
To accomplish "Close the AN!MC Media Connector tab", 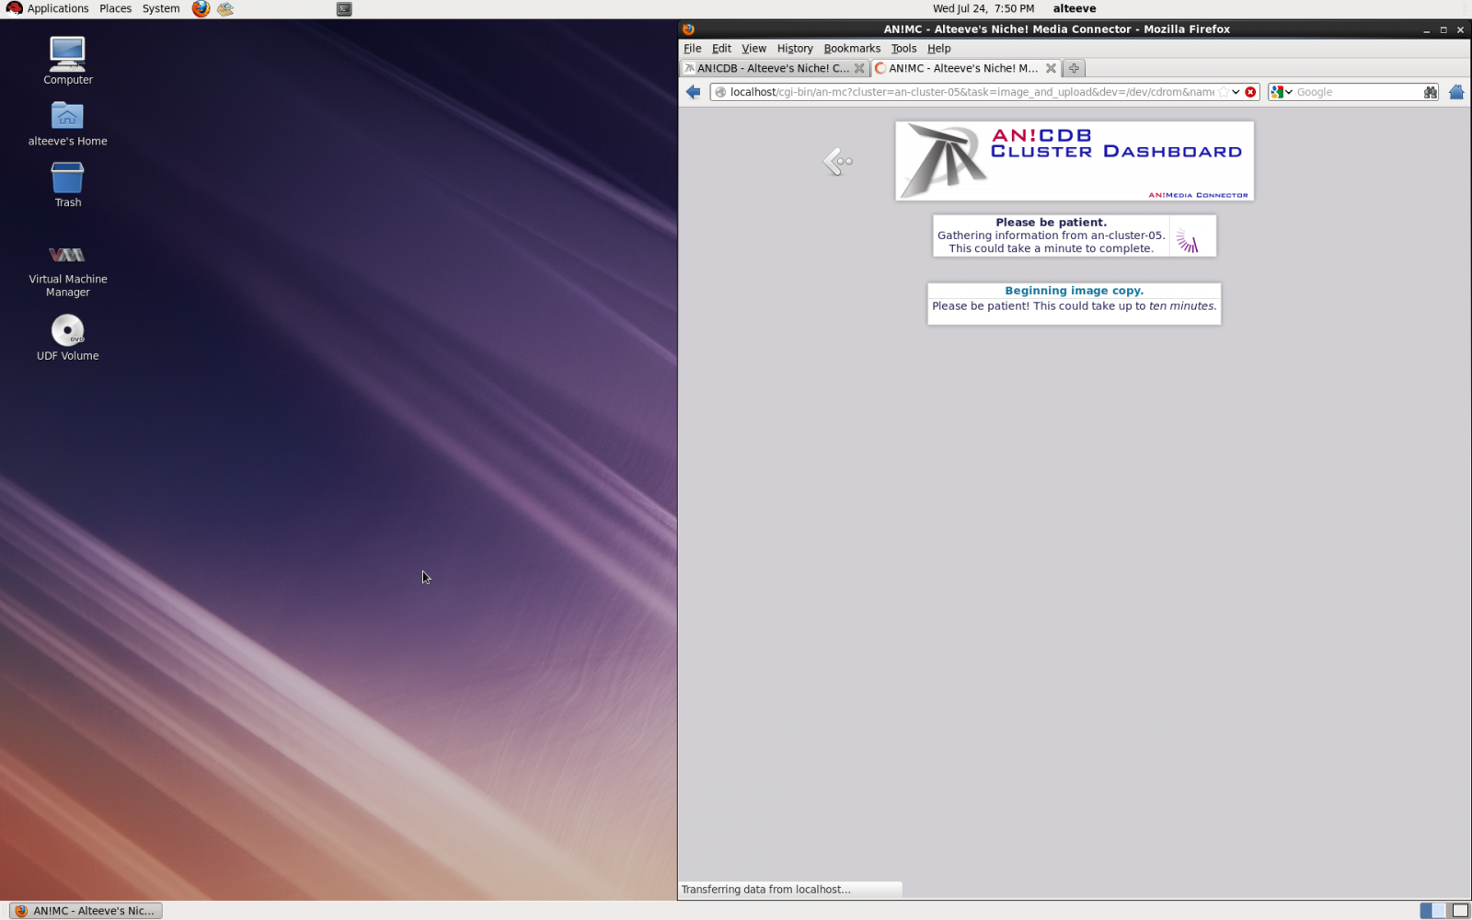I will pyautogui.click(x=1051, y=68).
